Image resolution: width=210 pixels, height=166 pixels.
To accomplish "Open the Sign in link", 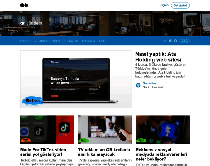I will point(164,5).
